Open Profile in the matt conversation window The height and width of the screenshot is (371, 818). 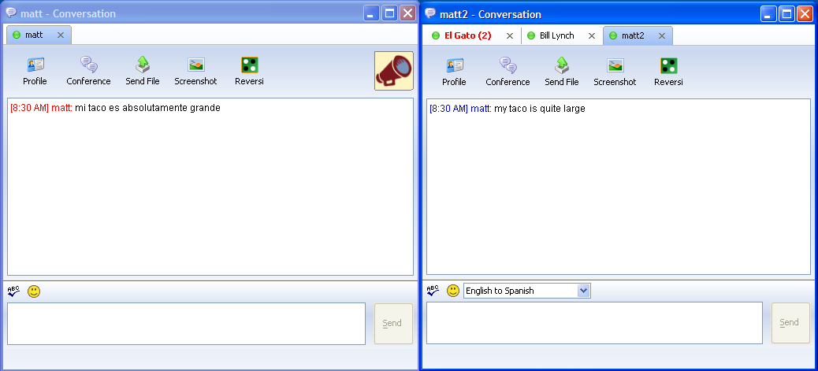point(35,71)
